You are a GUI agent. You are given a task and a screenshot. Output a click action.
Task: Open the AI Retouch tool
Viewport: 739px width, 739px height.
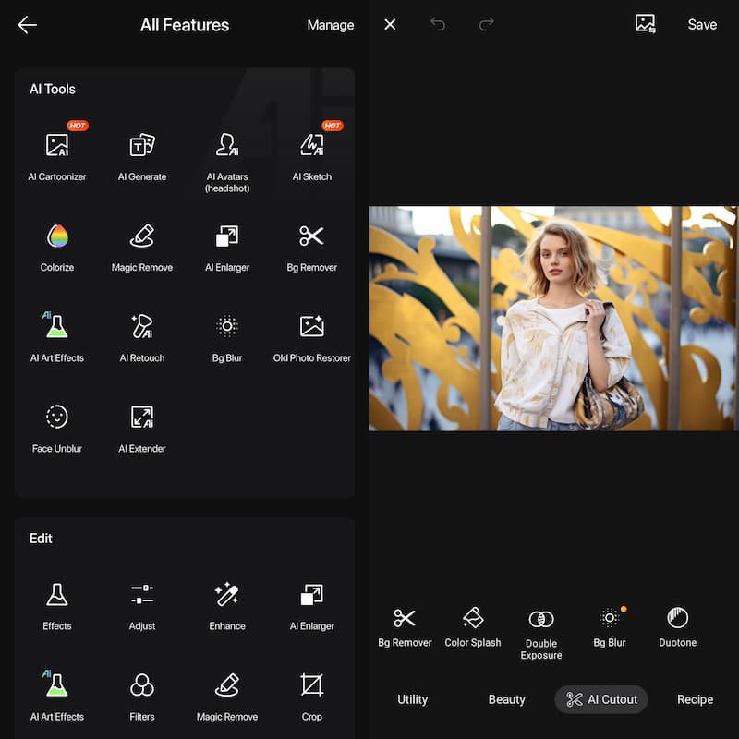[x=142, y=338]
